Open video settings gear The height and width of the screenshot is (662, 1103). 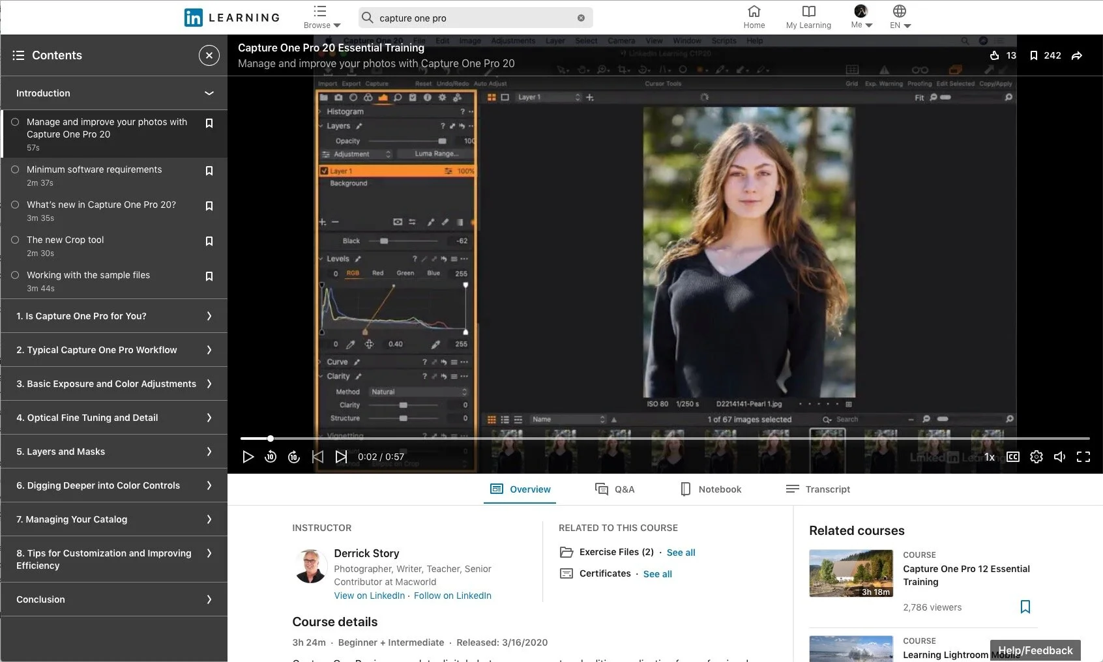[1037, 457]
